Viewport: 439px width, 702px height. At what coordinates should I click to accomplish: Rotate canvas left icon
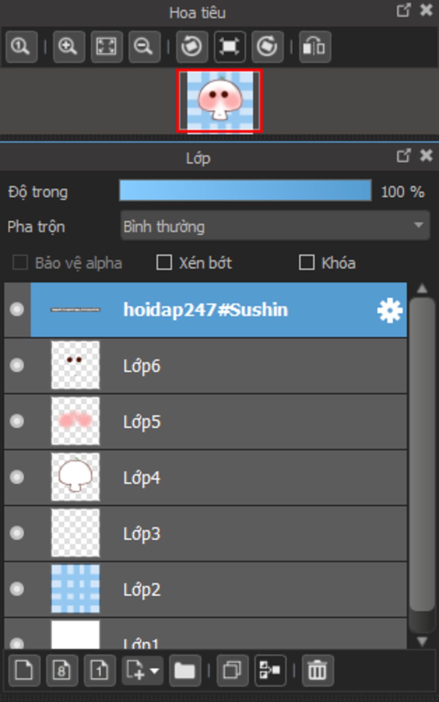192,46
